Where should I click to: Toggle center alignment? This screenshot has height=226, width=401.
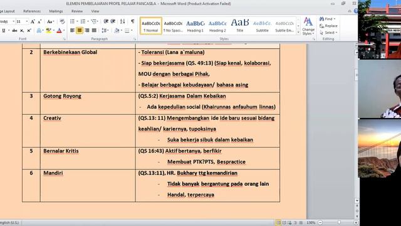click(80, 31)
